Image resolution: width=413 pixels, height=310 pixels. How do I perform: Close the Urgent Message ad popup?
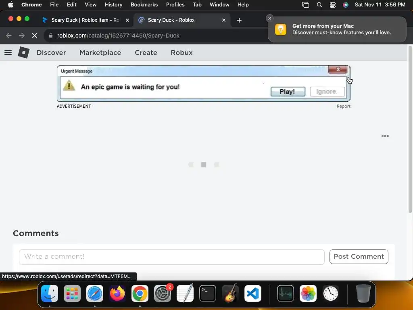coord(338,69)
